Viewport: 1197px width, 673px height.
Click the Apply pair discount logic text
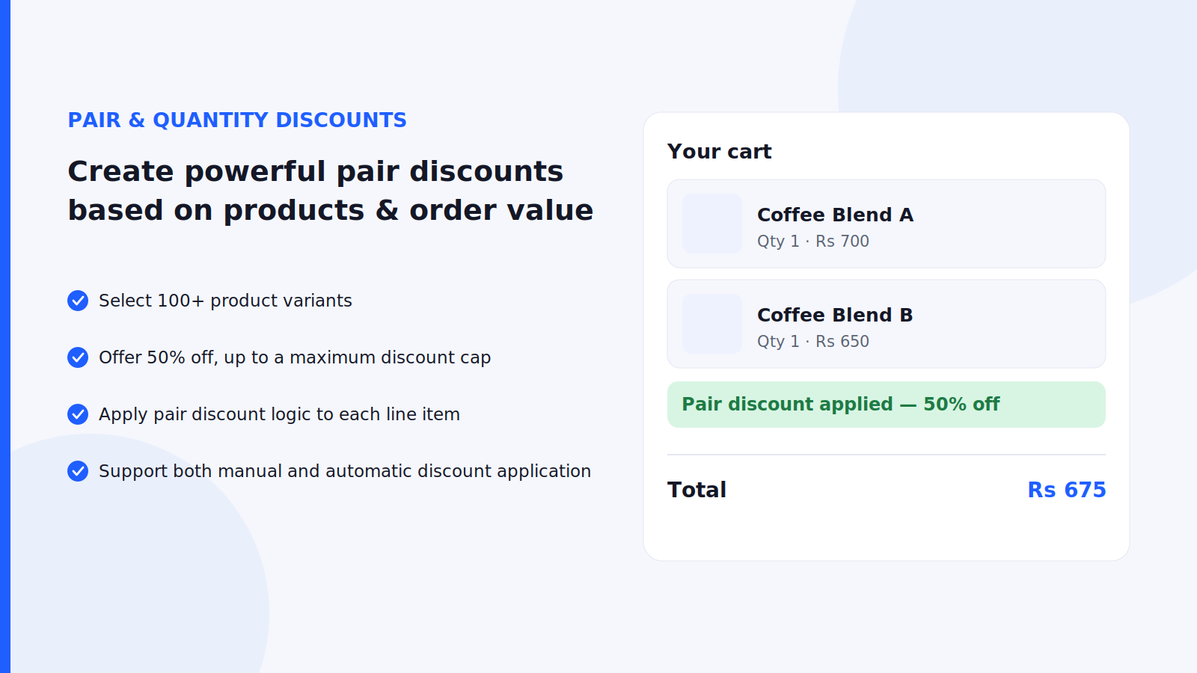point(279,414)
